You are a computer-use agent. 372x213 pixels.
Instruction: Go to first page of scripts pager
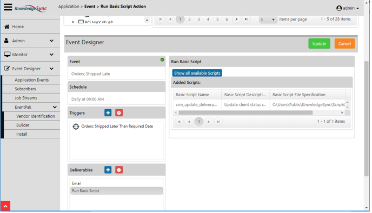click(x=179, y=122)
